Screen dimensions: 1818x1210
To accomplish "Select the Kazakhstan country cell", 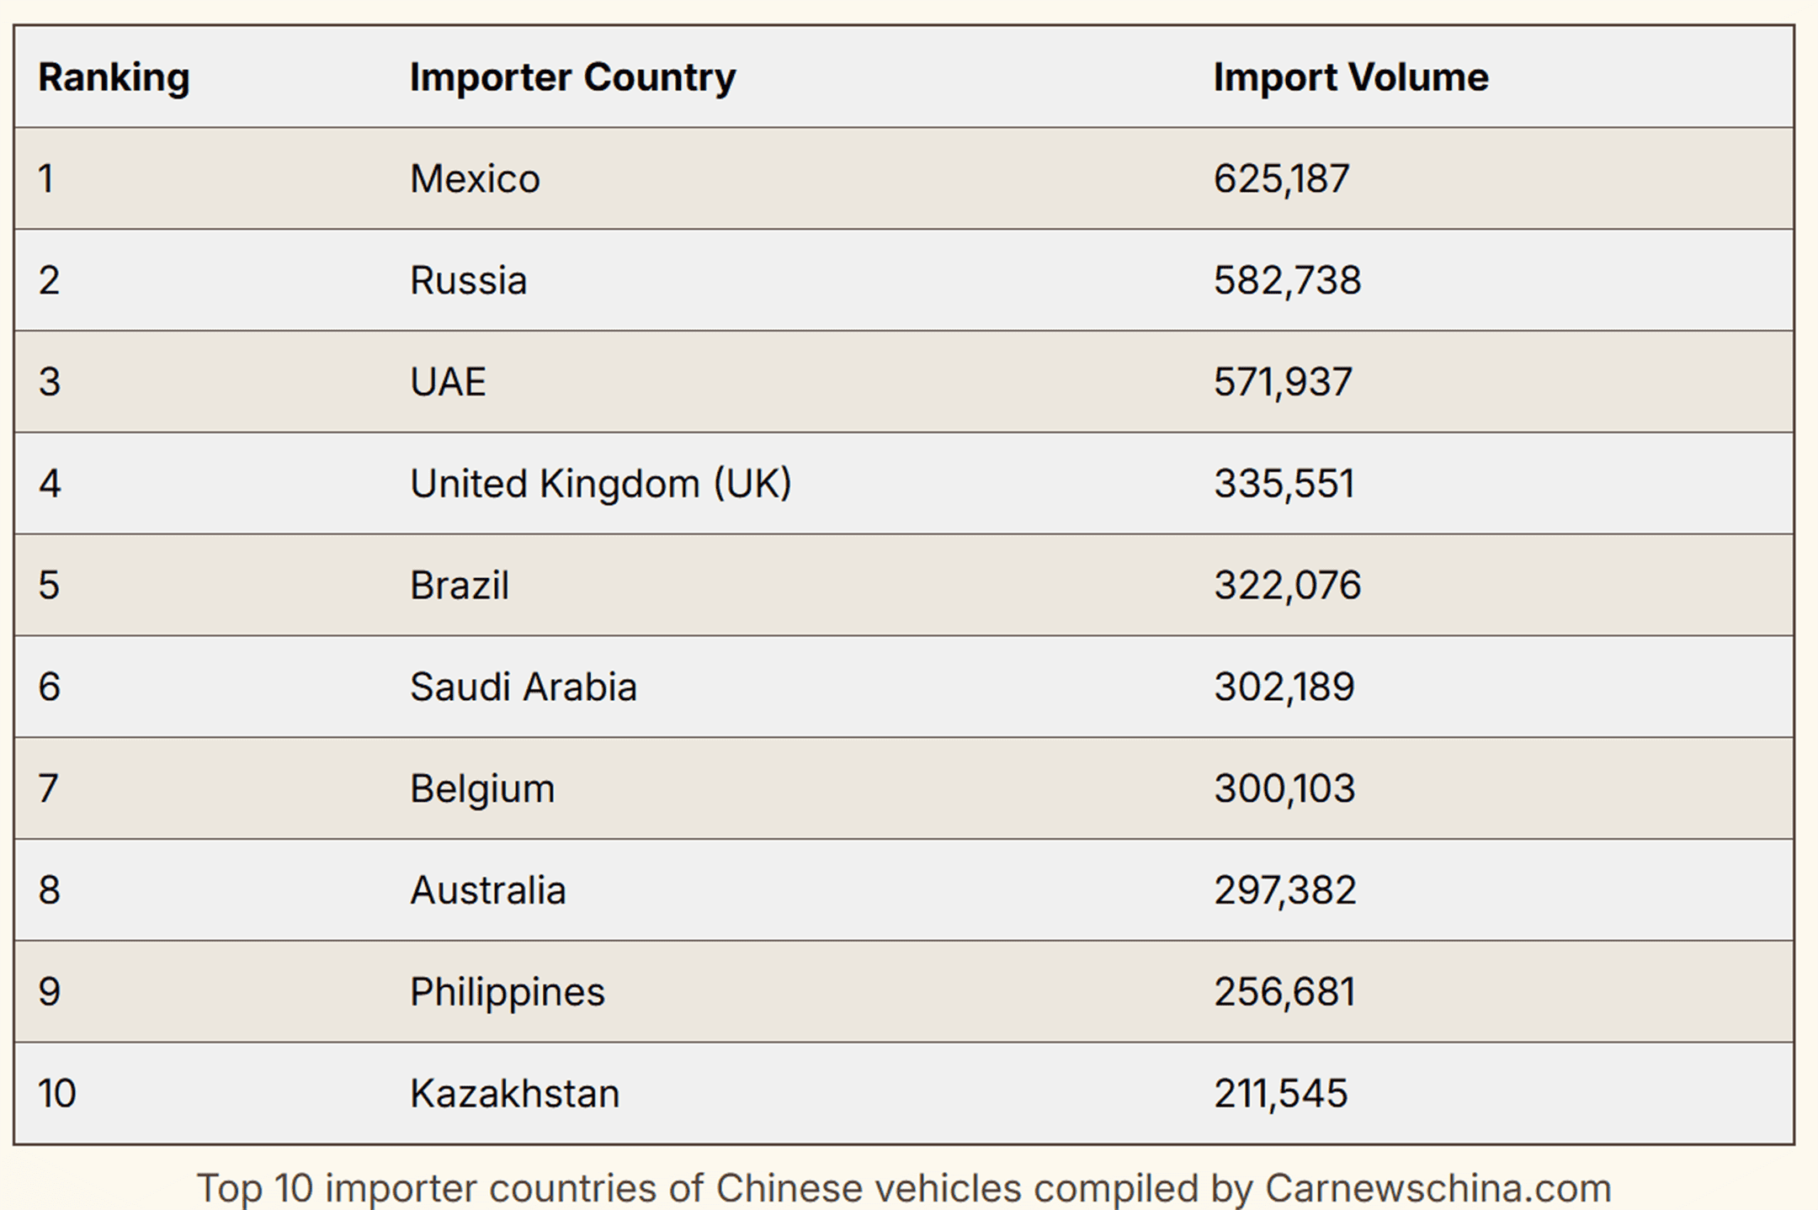I will click(x=514, y=1094).
